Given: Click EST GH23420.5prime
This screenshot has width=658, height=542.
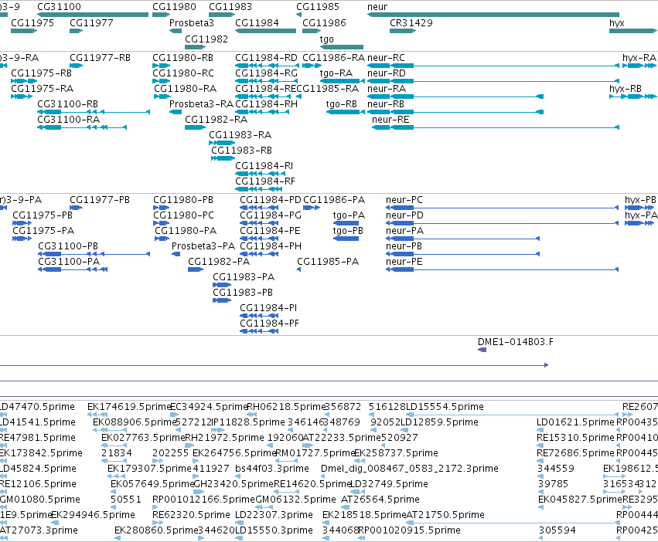Looking at the screenshot, I should point(234,484).
